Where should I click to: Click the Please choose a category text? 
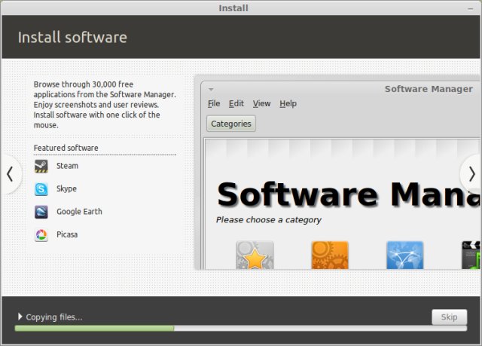pos(269,220)
